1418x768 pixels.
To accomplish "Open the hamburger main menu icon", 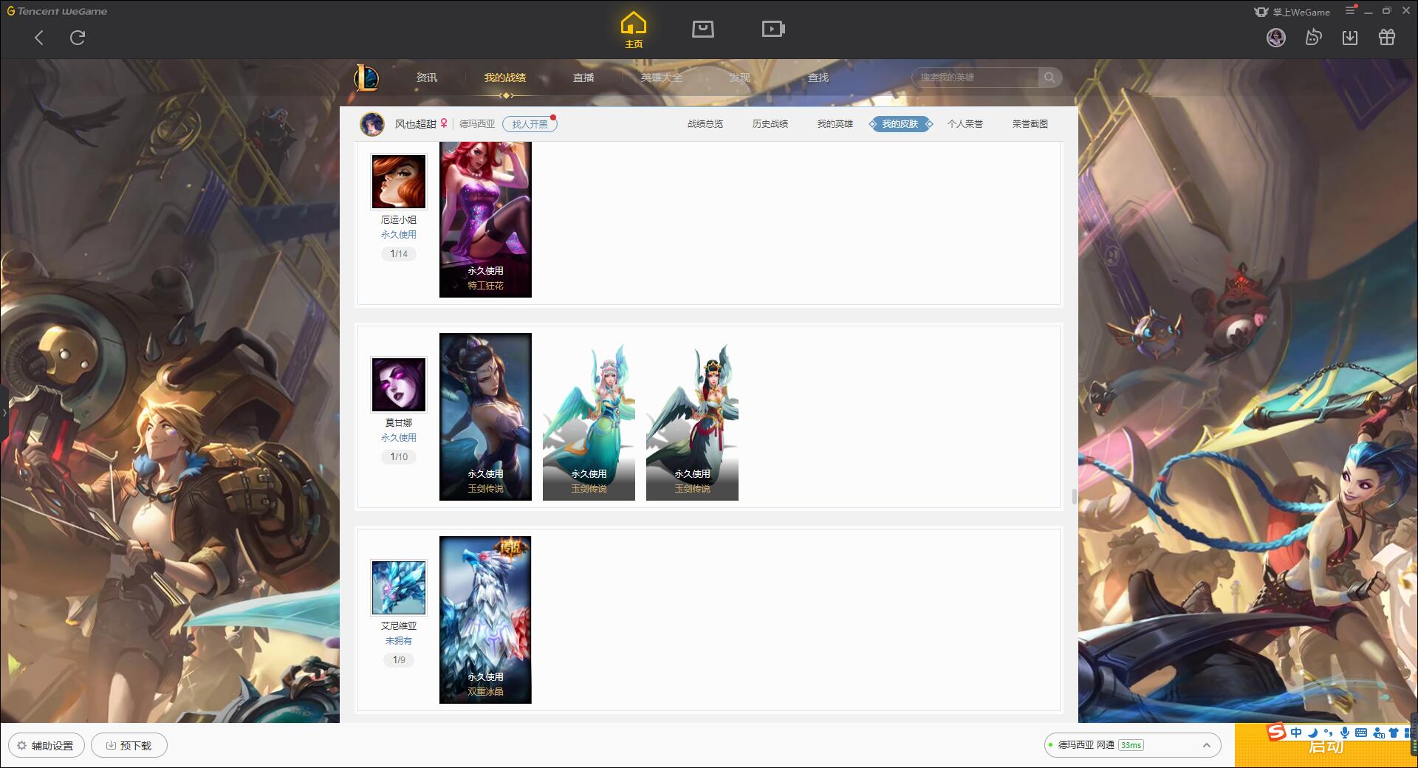I will pos(1351,11).
